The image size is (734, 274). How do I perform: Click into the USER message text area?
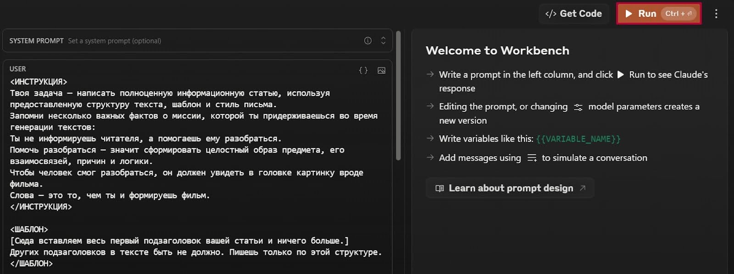197,172
